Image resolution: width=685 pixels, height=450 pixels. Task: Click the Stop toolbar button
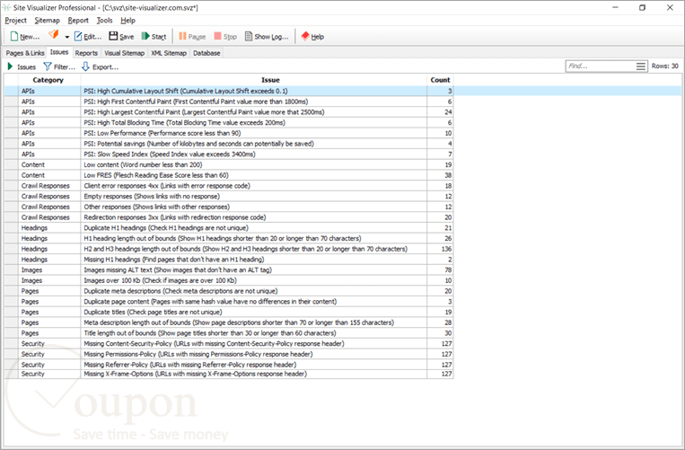click(x=225, y=37)
